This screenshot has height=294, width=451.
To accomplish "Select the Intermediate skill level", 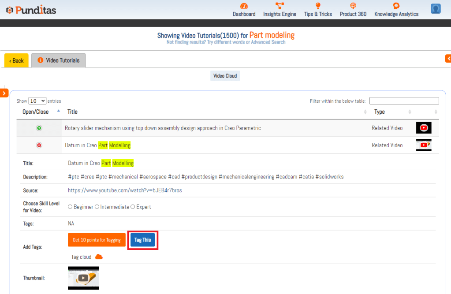I will tap(97, 207).
